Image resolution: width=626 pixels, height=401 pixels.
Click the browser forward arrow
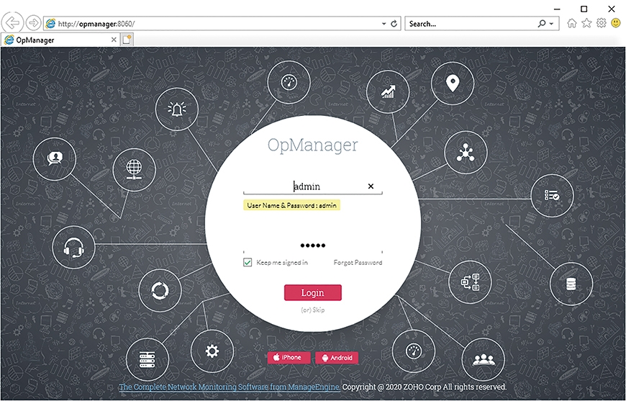[x=34, y=23]
